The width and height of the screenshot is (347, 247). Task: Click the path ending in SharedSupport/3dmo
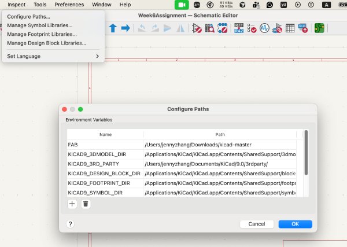coord(220,154)
